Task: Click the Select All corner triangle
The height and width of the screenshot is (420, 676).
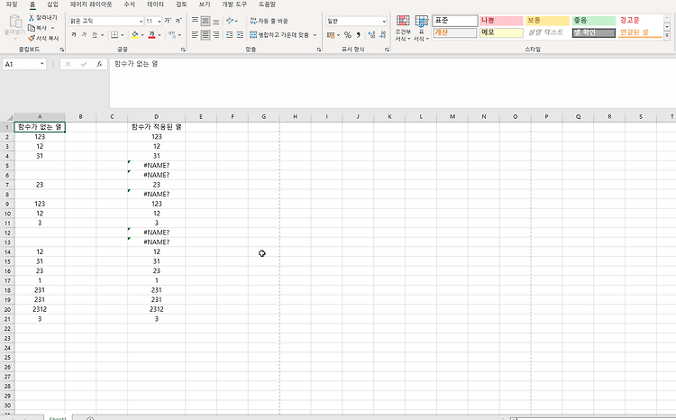Action: point(10,117)
